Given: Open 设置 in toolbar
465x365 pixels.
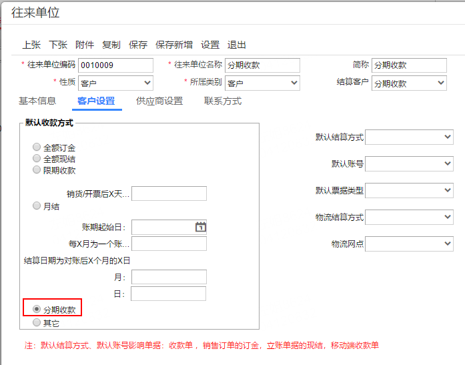Looking at the screenshot, I should click(210, 45).
